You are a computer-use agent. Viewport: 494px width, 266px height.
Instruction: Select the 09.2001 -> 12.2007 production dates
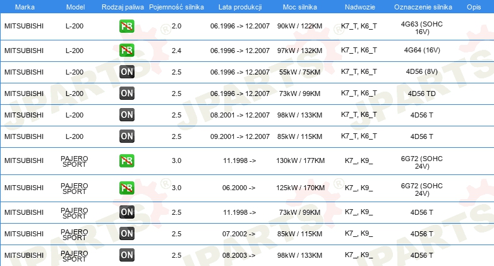click(240, 136)
